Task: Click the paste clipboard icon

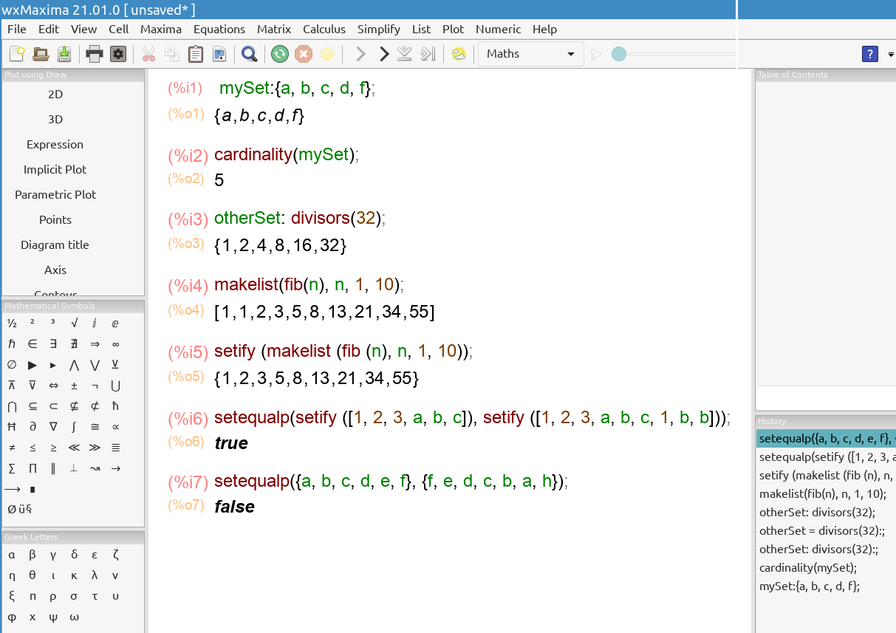Action: pos(196,54)
